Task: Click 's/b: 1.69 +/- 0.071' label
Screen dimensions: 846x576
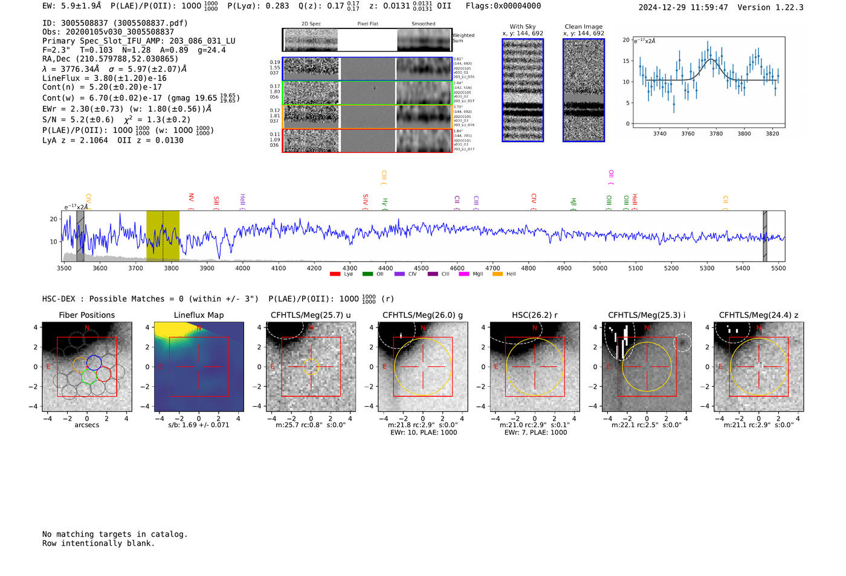Action: point(199,425)
